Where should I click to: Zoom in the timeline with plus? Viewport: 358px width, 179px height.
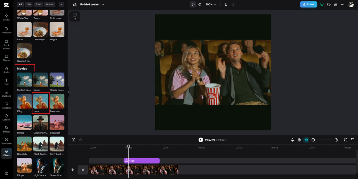(336, 140)
